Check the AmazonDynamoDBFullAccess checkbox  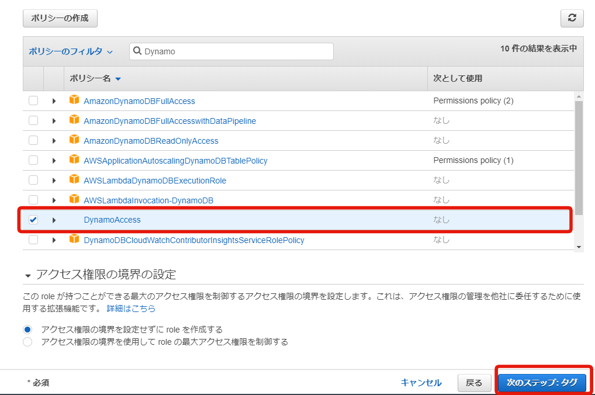pyautogui.click(x=33, y=101)
